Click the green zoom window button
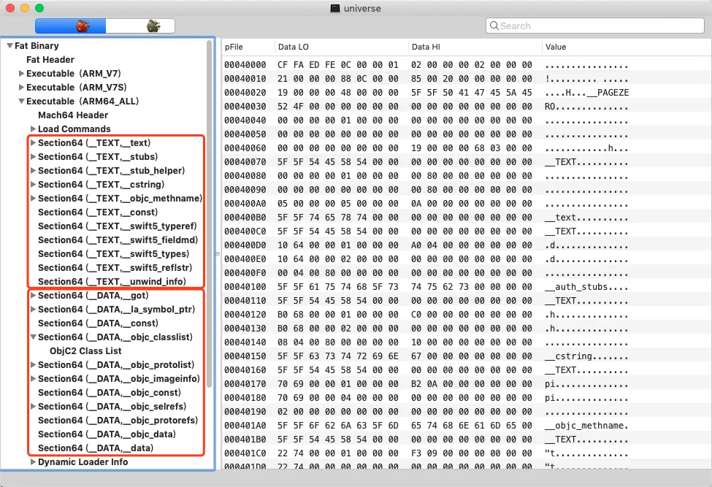Image resolution: width=712 pixels, height=487 pixels. tap(39, 8)
